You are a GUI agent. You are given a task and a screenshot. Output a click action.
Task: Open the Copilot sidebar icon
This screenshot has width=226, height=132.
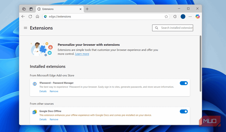(x=198, y=17)
